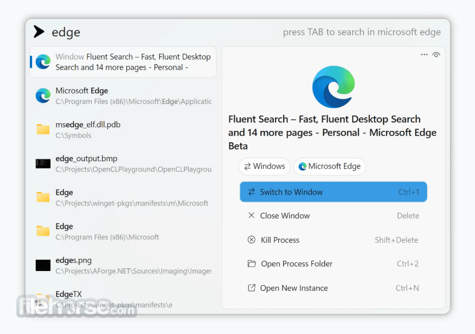The width and height of the screenshot is (475, 334).
Task: Click Edge icon of Microsoft Edge app result
Action: coord(43,96)
